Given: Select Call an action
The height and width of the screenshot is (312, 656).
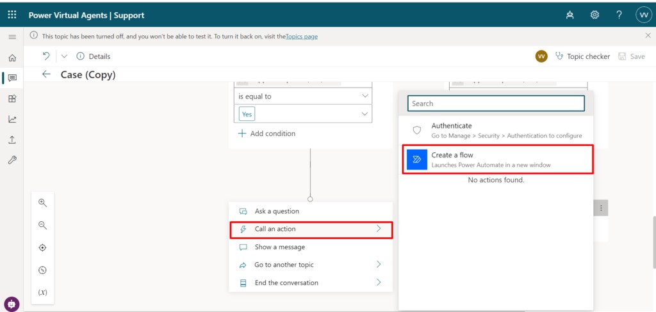Looking at the screenshot, I should click(x=311, y=229).
